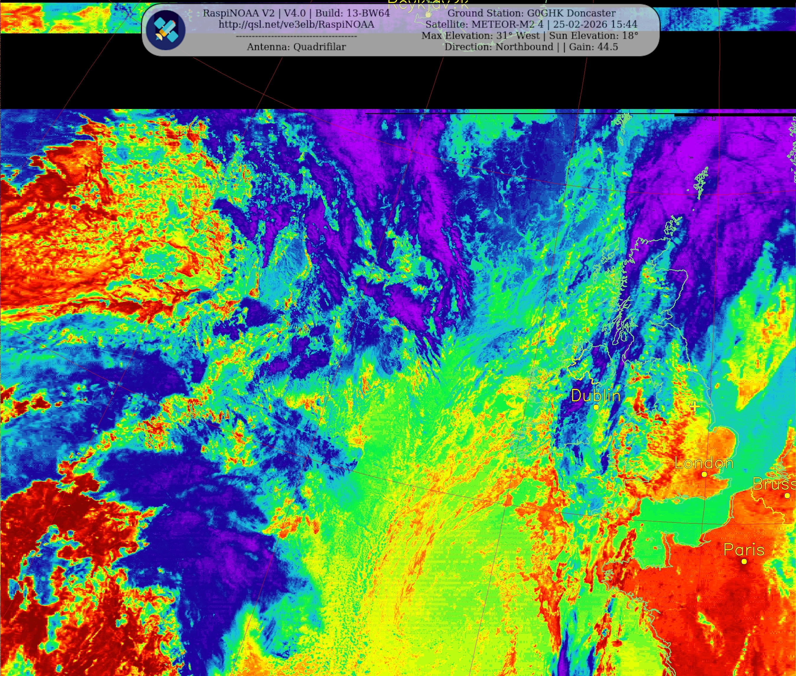The width and height of the screenshot is (796, 676).
Task: Click the Antenna Quadrifilar text
Action: point(296,47)
